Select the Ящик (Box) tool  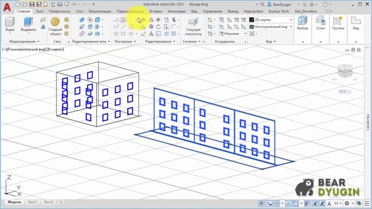tap(10, 24)
